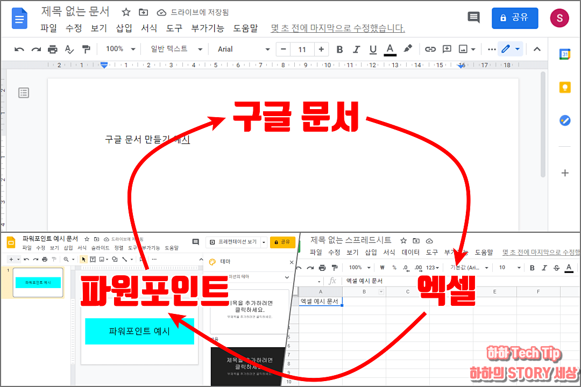Open the 도움말 menu in Google Docs
The height and width of the screenshot is (387, 581).
pos(245,28)
